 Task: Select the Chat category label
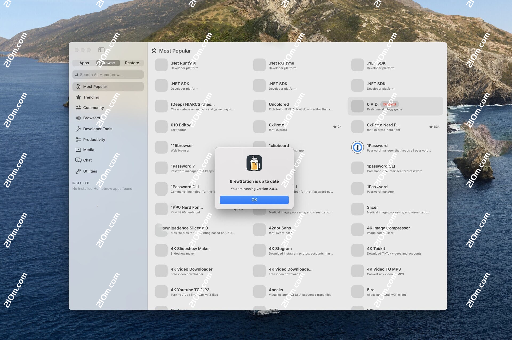tap(87, 160)
